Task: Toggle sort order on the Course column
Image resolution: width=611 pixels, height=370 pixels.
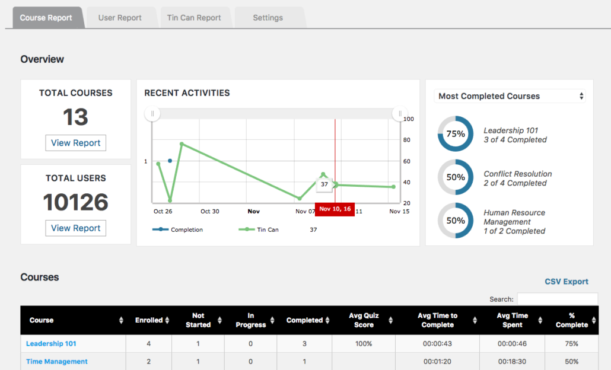Action: pos(120,320)
